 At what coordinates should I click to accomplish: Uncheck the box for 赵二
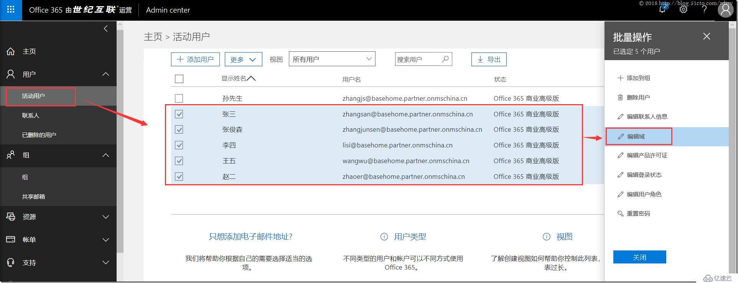pyautogui.click(x=179, y=177)
